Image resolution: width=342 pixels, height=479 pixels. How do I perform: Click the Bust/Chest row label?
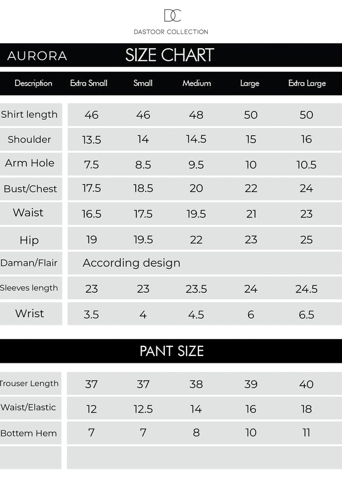pos(30,189)
